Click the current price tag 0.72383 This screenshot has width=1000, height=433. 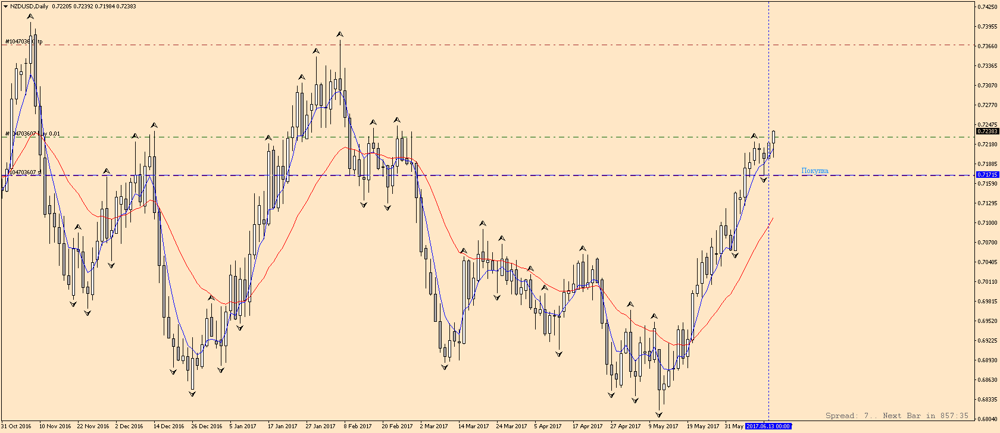click(987, 131)
